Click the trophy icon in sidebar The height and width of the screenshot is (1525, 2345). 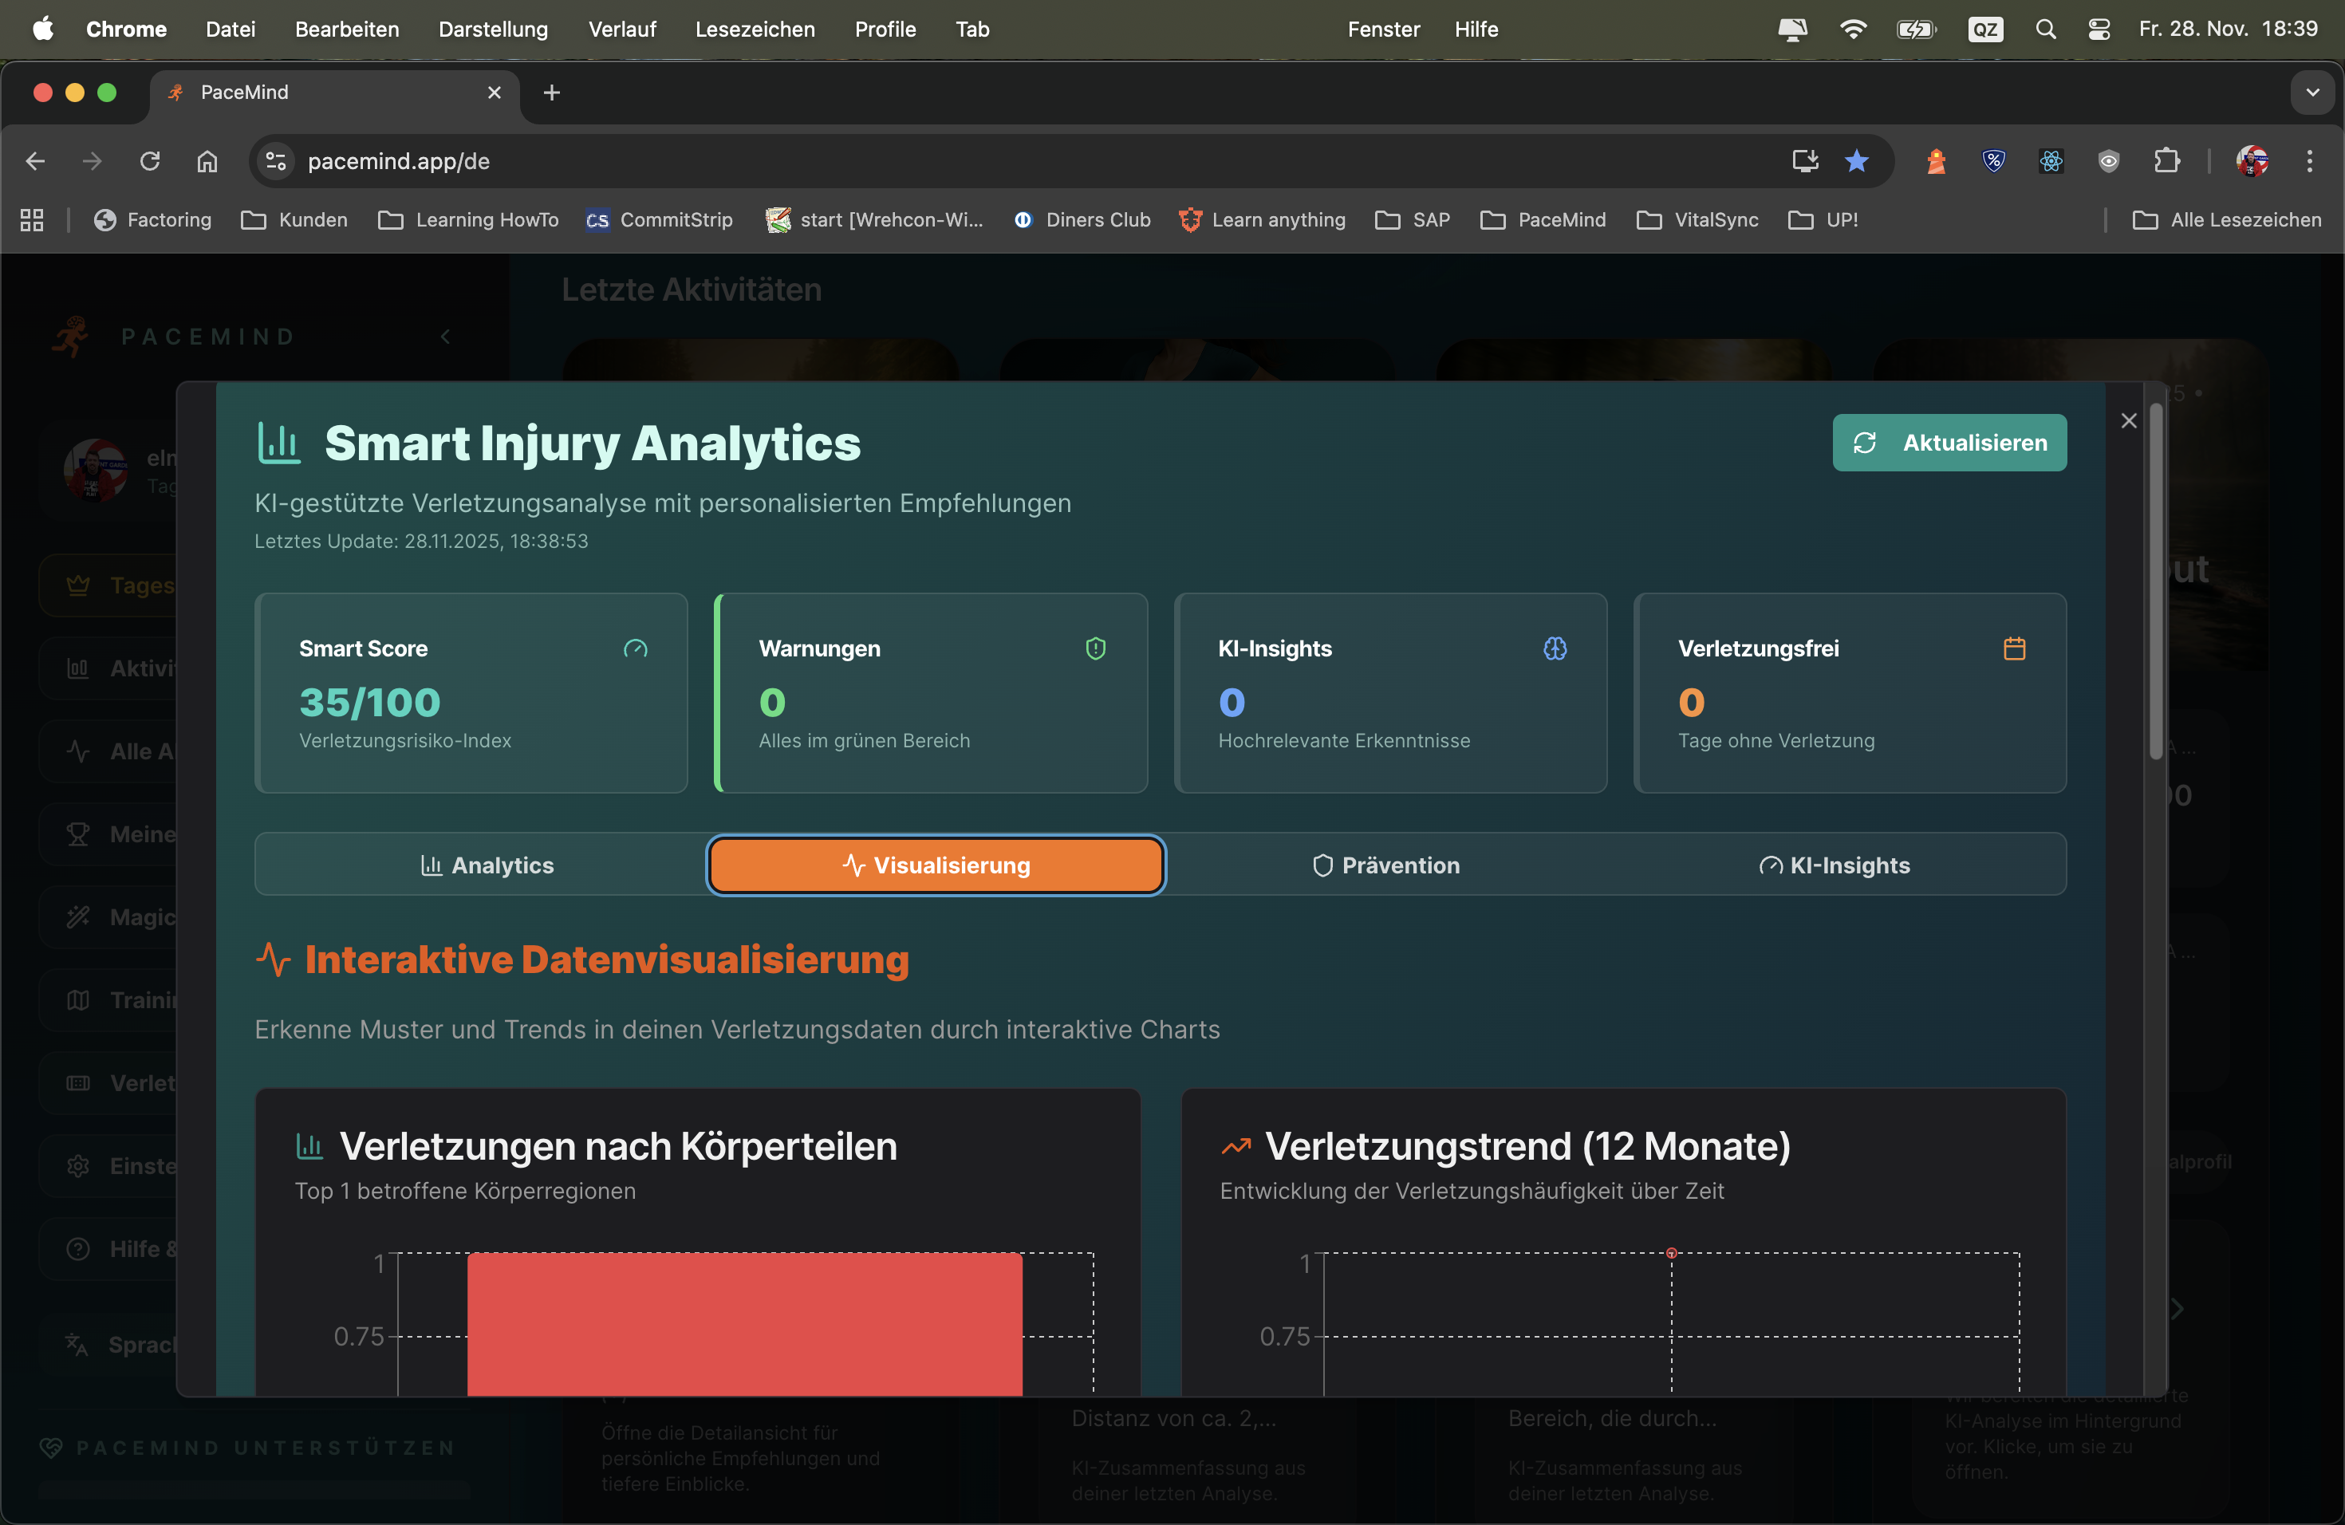click(79, 833)
